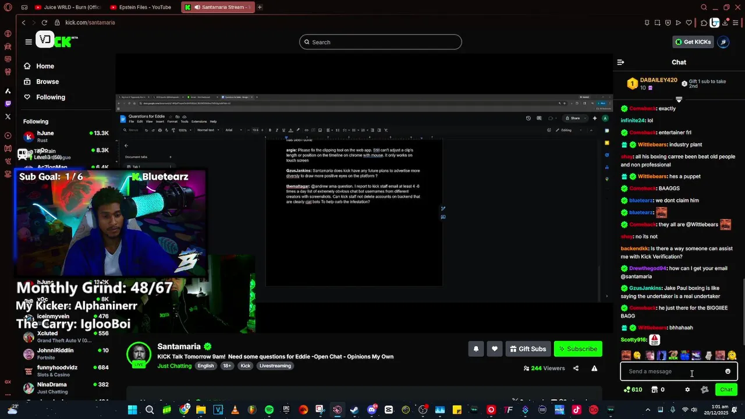Open Santamaria's channel avatar
Viewport: 745px width, 419px height.
click(x=139, y=354)
